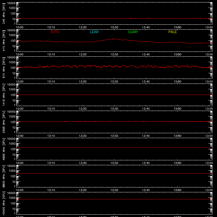
Task: Select the 1415 MHz [SFU] axis title
Action: (x=4, y=95)
